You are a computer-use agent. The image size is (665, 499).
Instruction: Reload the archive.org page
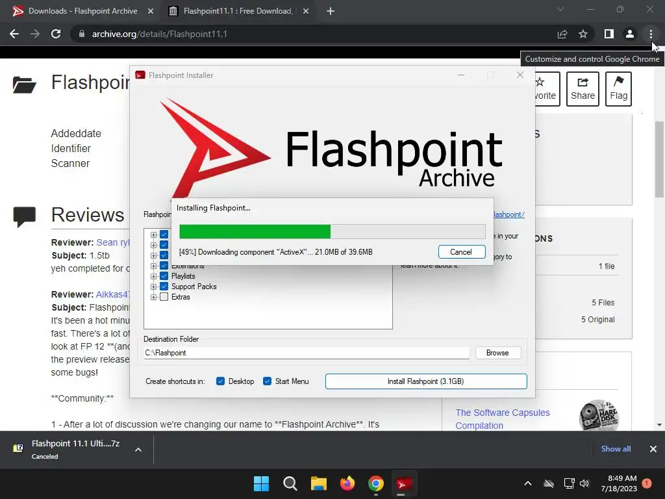click(x=56, y=34)
